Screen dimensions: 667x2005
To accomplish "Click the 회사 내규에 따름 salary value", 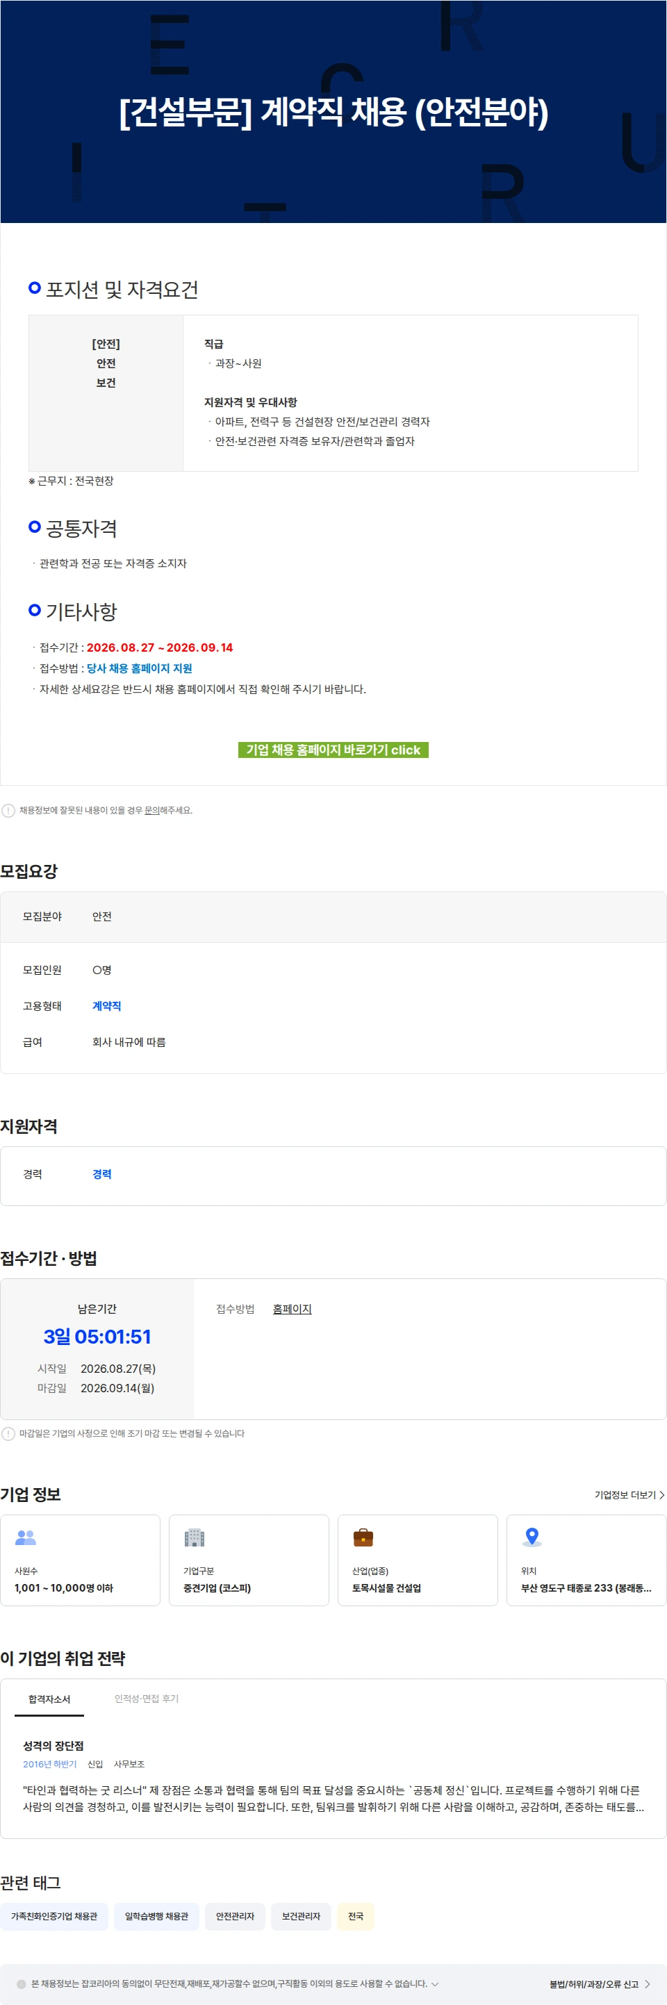I will (x=129, y=1042).
